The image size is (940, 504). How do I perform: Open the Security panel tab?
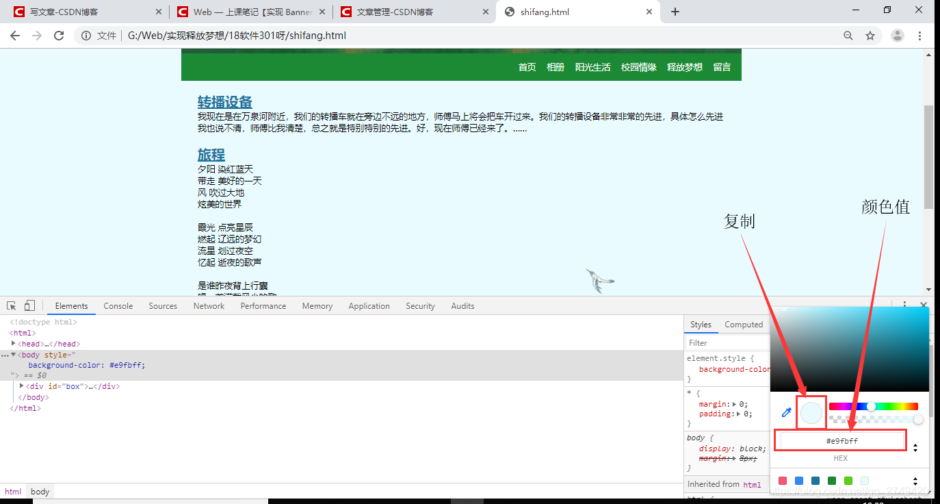(420, 306)
